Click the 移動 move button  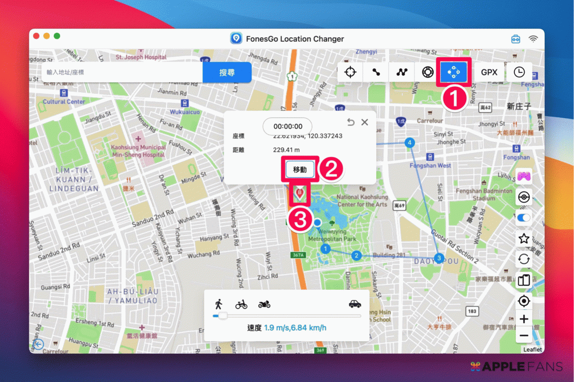tap(300, 170)
